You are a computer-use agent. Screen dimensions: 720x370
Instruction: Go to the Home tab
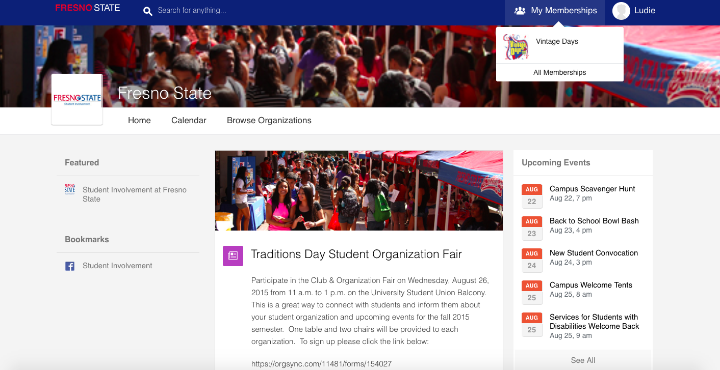(139, 121)
